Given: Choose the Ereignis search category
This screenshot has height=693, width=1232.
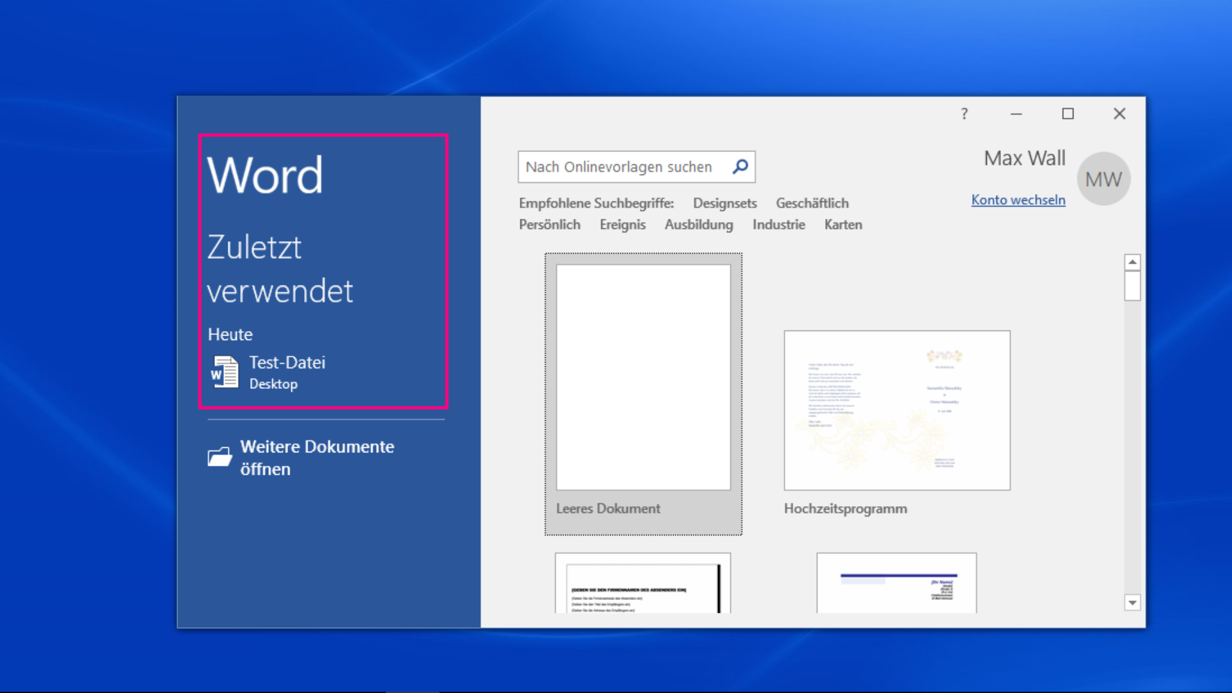Looking at the screenshot, I should (622, 225).
